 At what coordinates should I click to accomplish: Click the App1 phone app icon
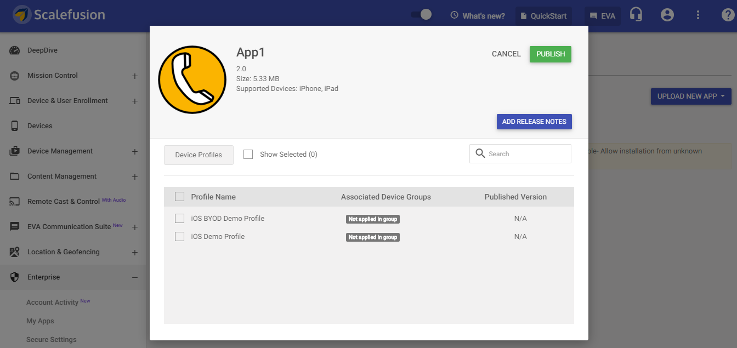[192, 79]
